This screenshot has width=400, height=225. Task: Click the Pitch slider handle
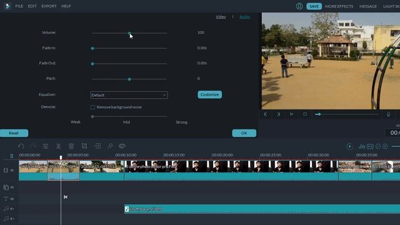pyautogui.click(x=129, y=79)
